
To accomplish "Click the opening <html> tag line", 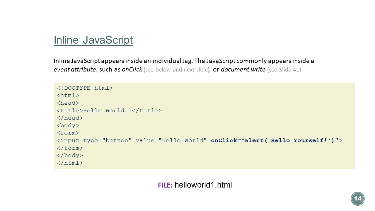I will coord(68,96).
